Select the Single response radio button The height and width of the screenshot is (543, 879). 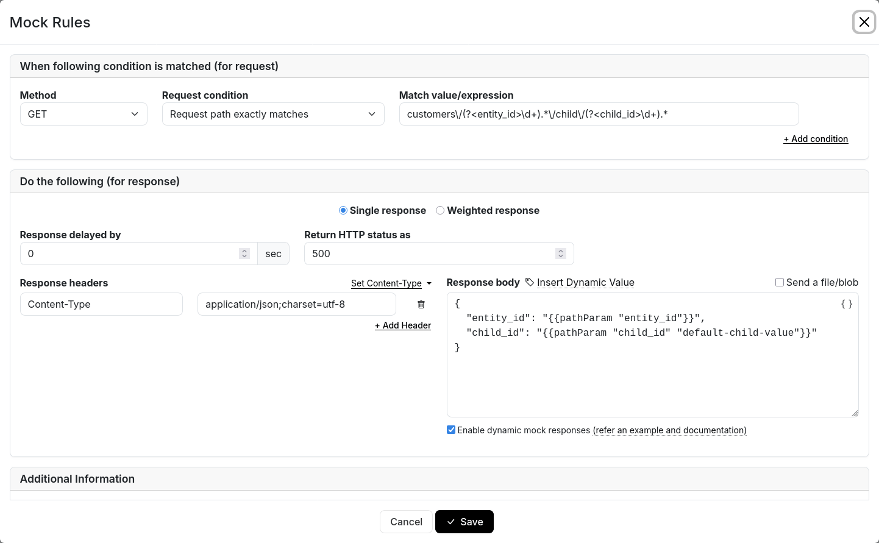point(343,210)
